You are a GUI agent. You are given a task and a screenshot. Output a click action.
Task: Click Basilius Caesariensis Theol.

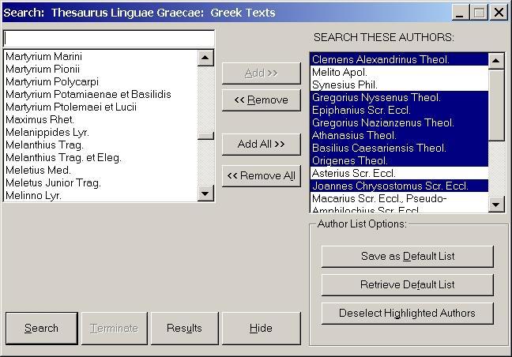(399, 148)
